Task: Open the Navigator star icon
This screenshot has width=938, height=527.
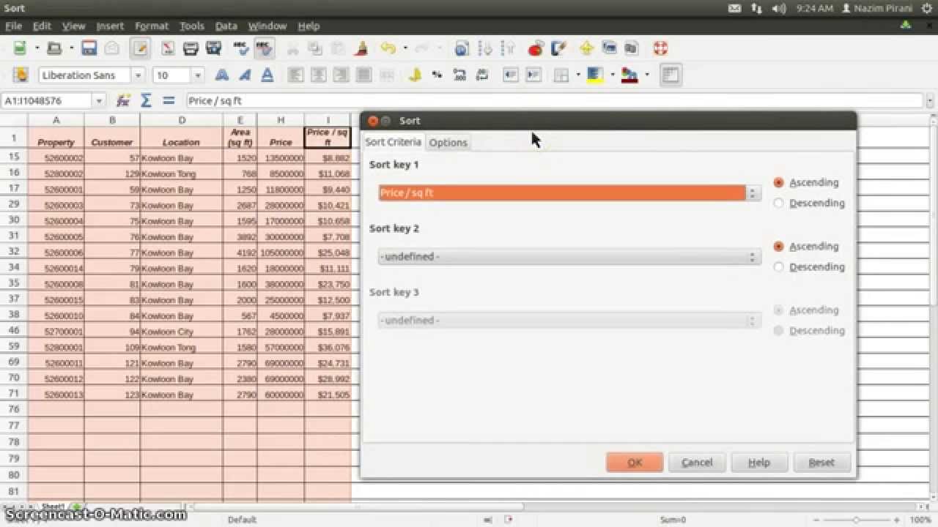Action: 586,49
